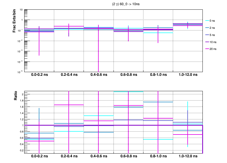Select "0.6-0.8 ns" bin label on upper plot
The image size is (227, 163).
[128, 75]
